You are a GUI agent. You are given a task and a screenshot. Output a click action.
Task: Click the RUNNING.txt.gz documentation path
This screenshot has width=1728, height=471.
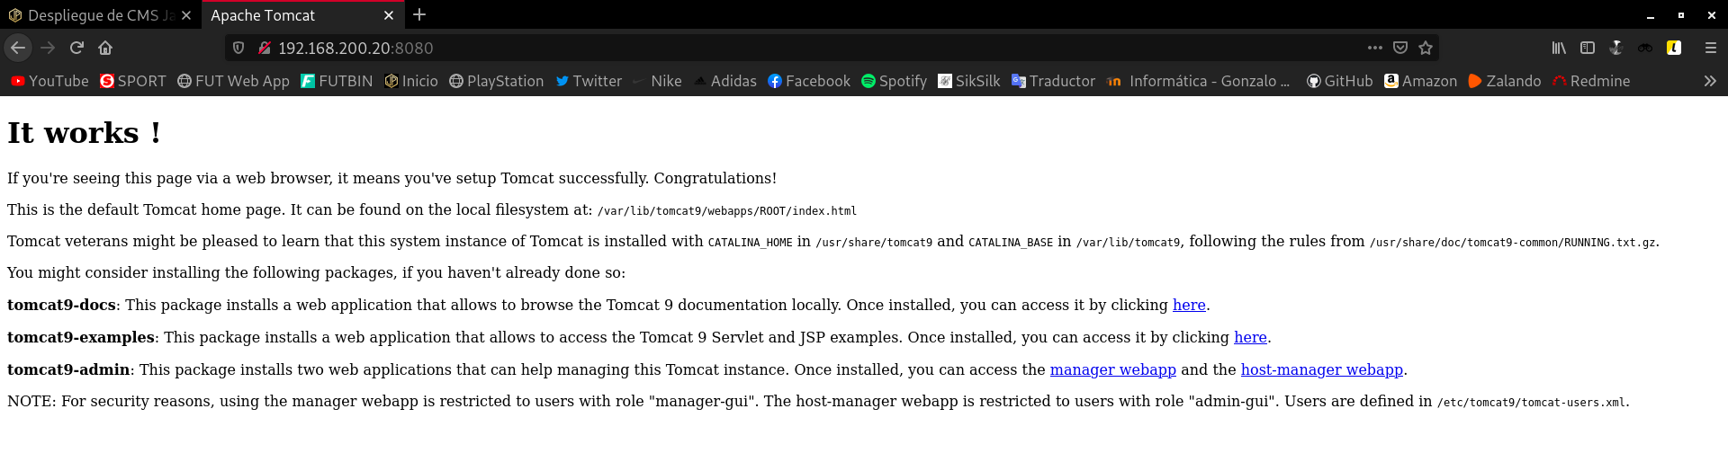[1513, 243]
